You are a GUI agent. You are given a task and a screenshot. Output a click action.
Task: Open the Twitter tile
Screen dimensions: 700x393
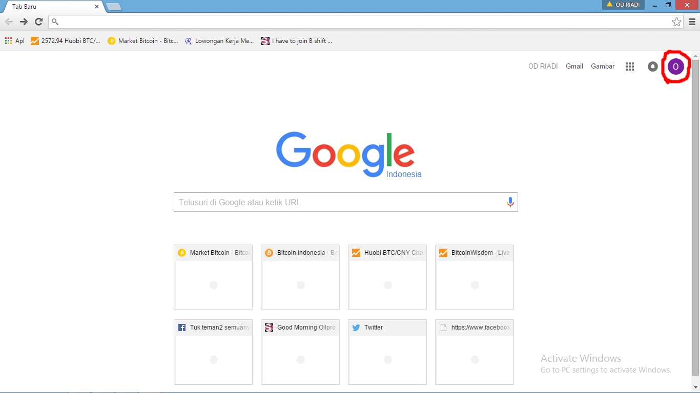(x=387, y=352)
